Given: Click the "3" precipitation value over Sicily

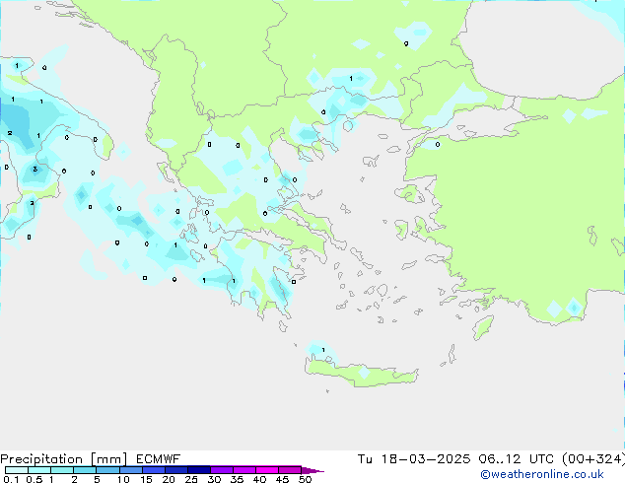Looking at the screenshot, I should [x=35, y=169].
